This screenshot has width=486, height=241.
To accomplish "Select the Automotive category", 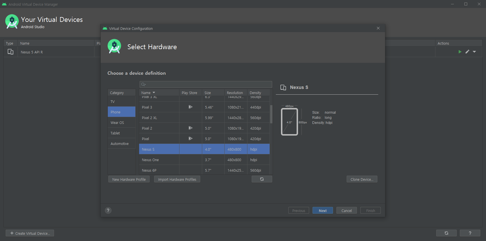I will (121, 144).
